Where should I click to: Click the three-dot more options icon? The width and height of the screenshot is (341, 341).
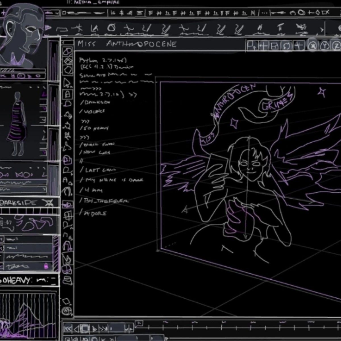[264, 13]
